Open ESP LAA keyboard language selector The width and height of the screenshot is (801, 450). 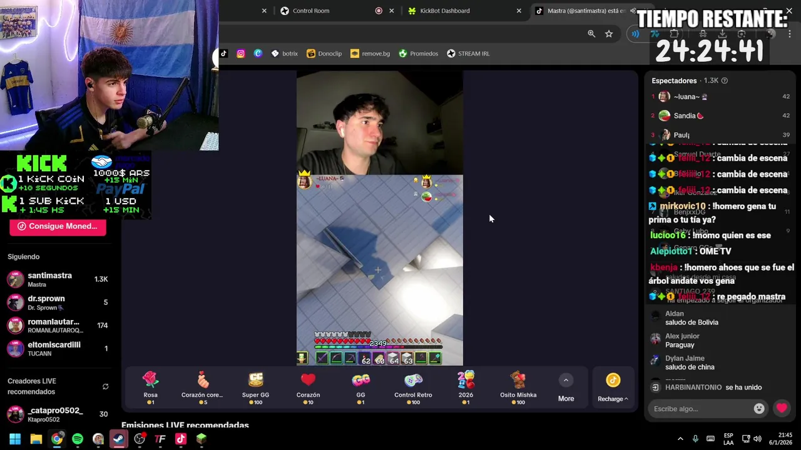728,439
